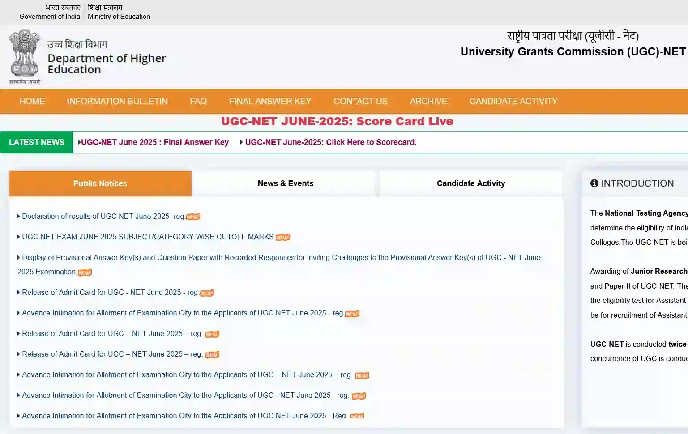
Task: Open the HOME menu item
Action: click(x=32, y=102)
